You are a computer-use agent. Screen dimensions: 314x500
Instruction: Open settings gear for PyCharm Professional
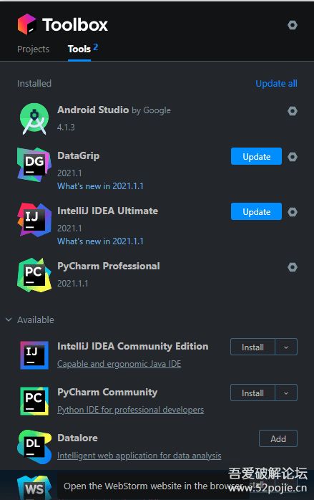tap(293, 267)
